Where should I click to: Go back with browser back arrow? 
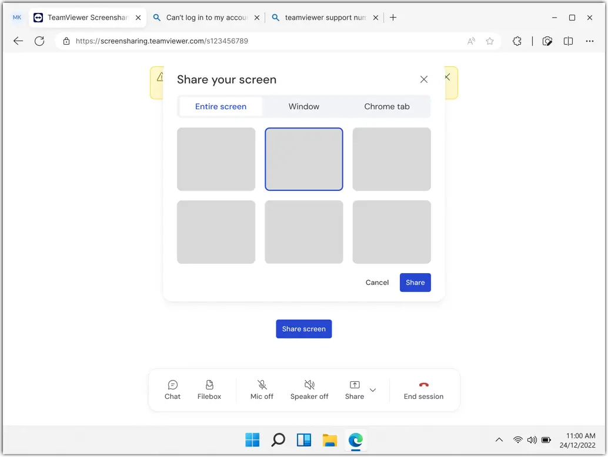pyautogui.click(x=18, y=41)
